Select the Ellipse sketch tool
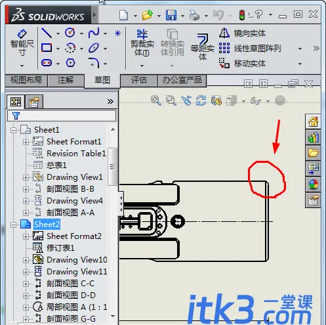The height and width of the screenshot is (325, 326). (94, 48)
